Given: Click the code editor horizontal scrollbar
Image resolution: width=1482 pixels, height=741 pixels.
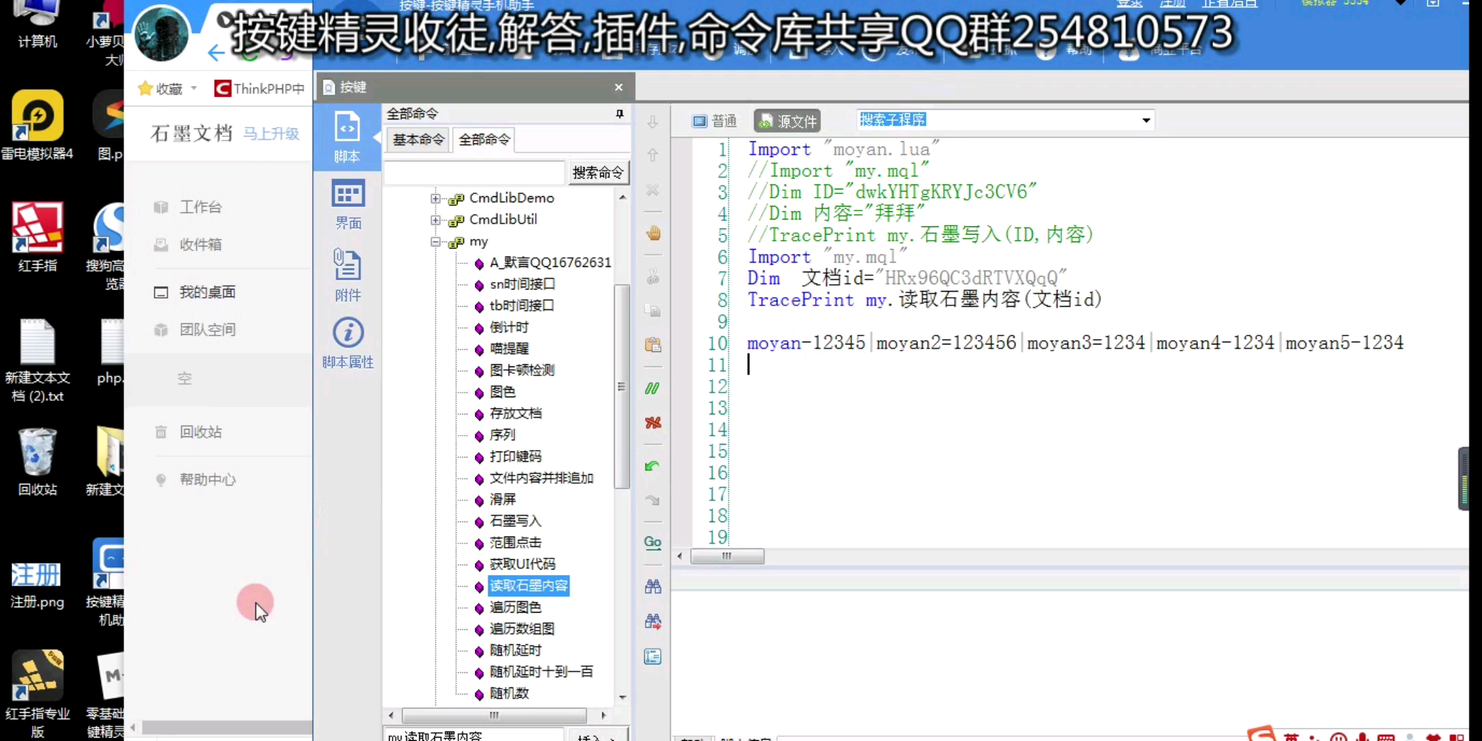Looking at the screenshot, I should tap(727, 556).
